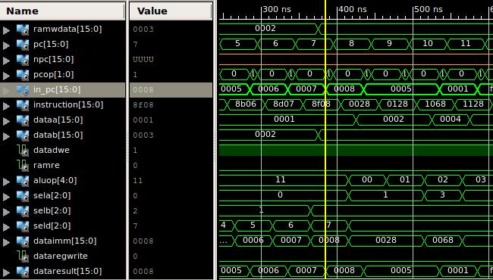The image size is (493, 280).
Task: Click the value 11 of aluop
Action: 137,181
